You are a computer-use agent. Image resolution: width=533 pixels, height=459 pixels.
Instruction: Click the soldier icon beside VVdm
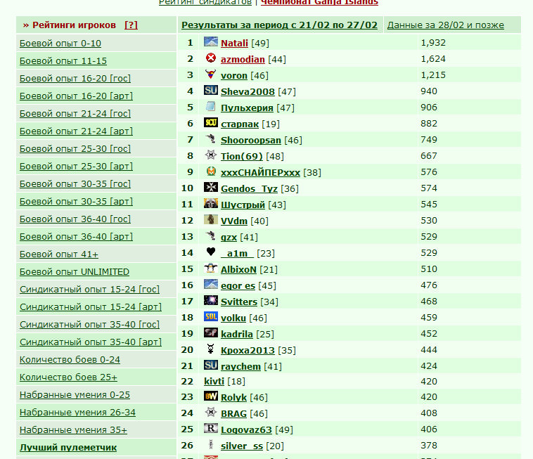tap(211, 219)
